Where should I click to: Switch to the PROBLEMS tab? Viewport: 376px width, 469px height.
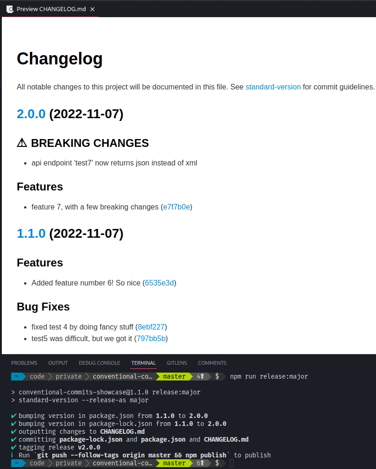[x=24, y=363]
